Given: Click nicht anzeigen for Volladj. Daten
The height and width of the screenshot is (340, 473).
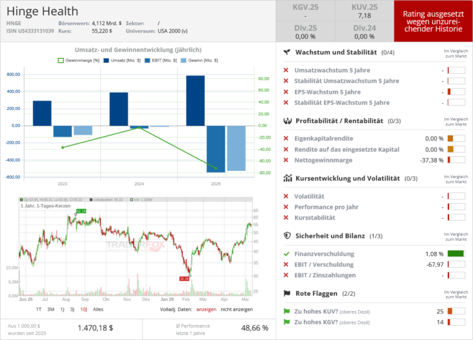Looking at the screenshot, I should (x=236, y=310).
